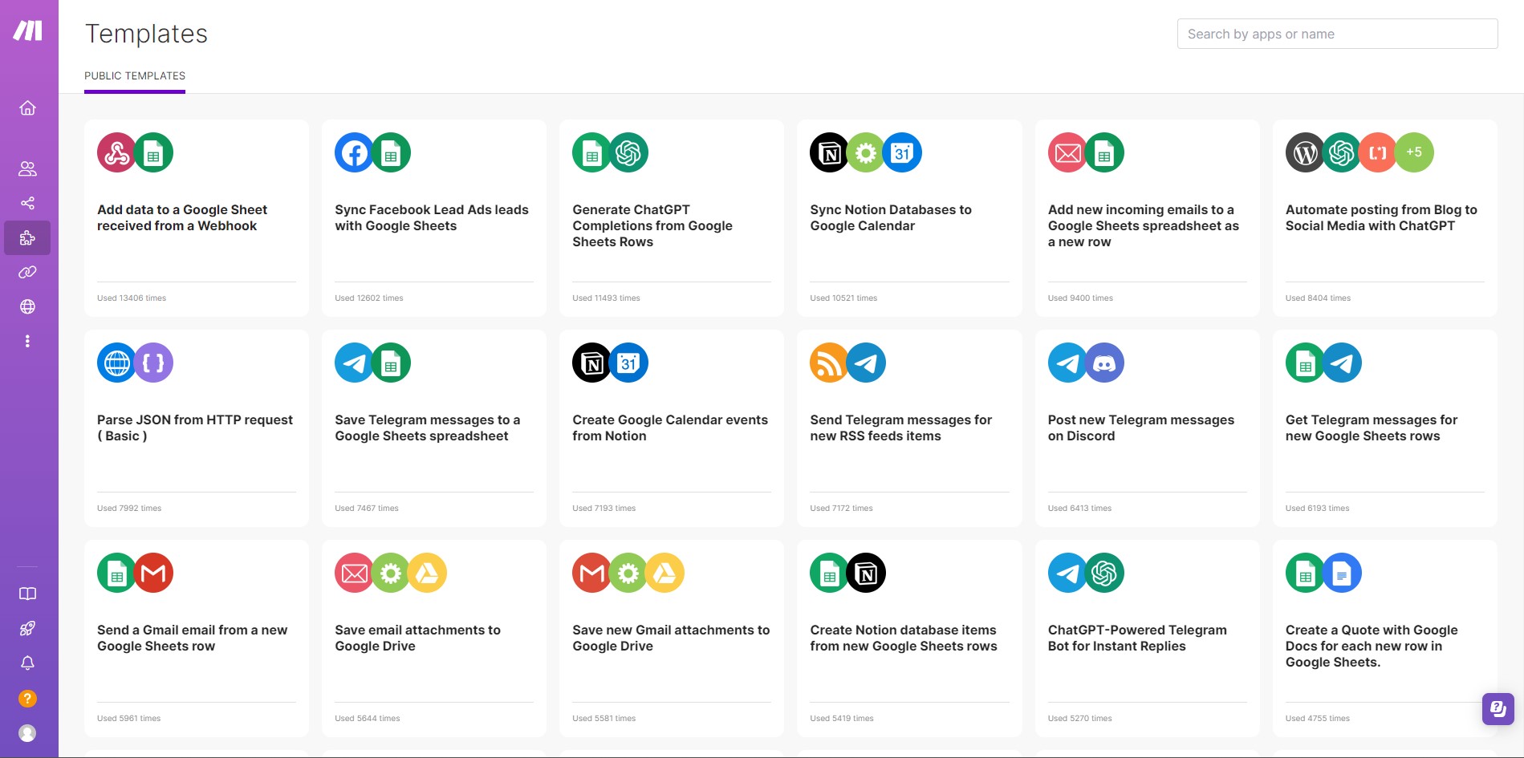Click the Discord icon on Post new Telegram messages card
This screenshot has width=1524, height=758.
pyautogui.click(x=1104, y=363)
